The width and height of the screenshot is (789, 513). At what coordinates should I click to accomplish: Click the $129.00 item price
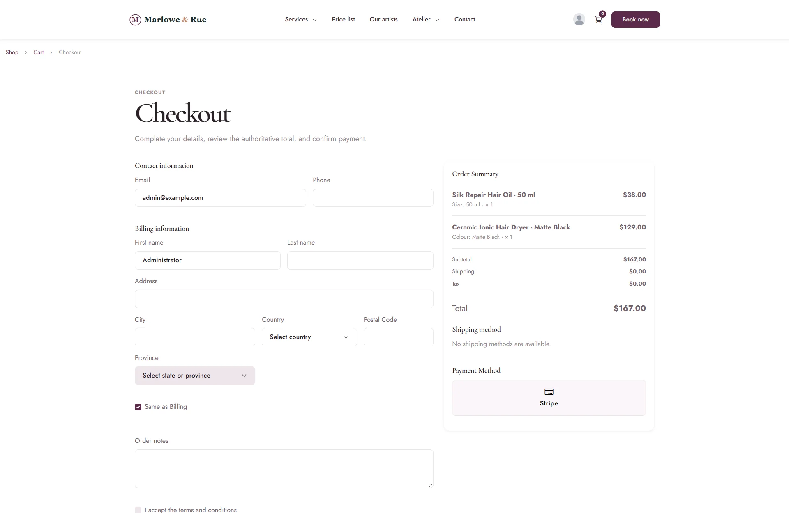[633, 227]
